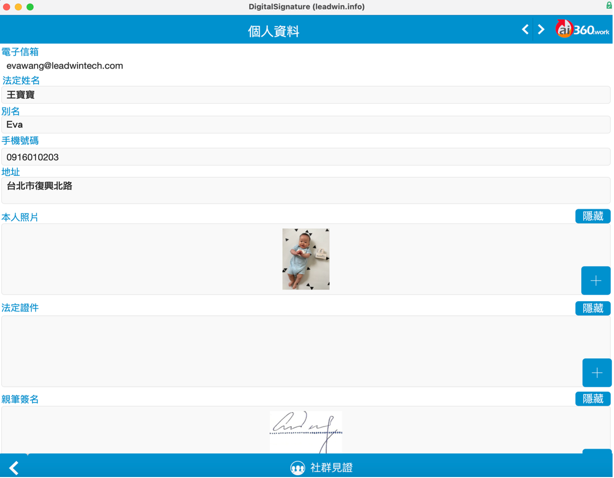Open the baby photo thumbnail
The image size is (614, 478).
(306, 259)
